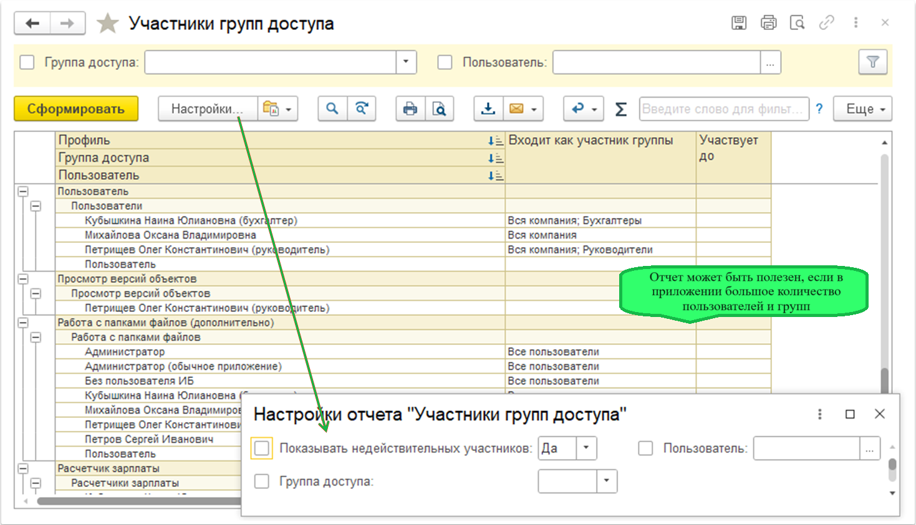
Task: Open the dropdown with value Да
Action: [x=586, y=448]
